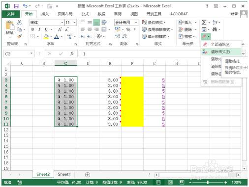Click the Save icon in quick access toolbar
Viewport: 249px width, 187px height.
(16, 6)
